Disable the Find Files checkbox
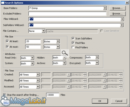Image resolution: width=130 pixels, height=107 pixels. (73, 43)
